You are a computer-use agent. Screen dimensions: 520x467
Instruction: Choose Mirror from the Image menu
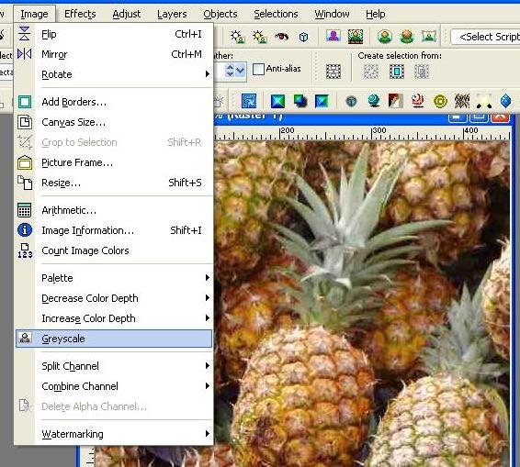(x=113, y=54)
